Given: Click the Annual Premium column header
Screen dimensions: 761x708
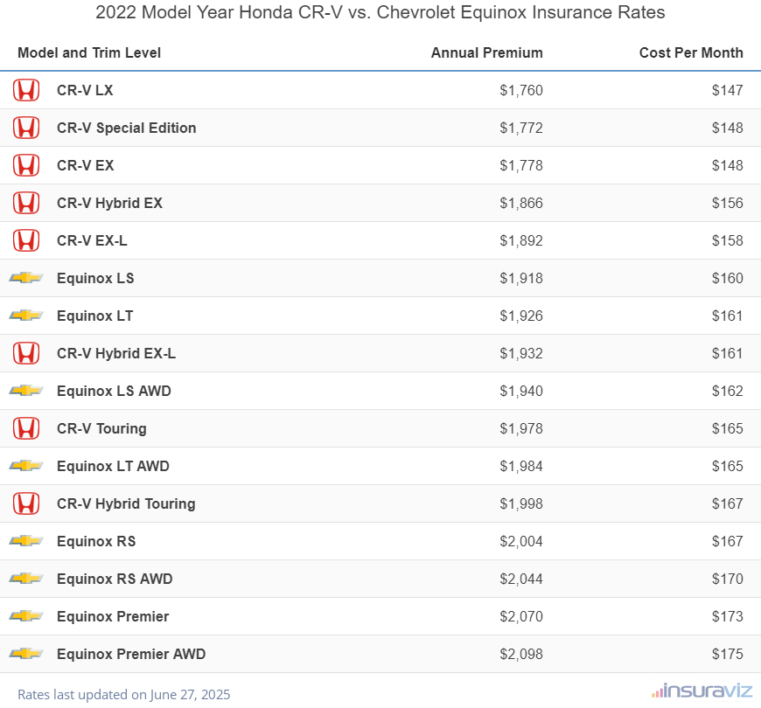Looking at the screenshot, I should coord(487,52).
